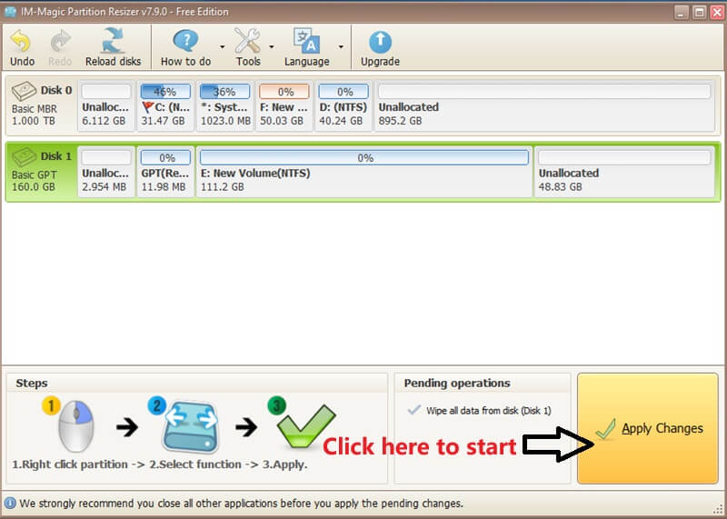This screenshot has width=727, height=519.
Task: Click the Pending operations heading
Action: coord(457,383)
